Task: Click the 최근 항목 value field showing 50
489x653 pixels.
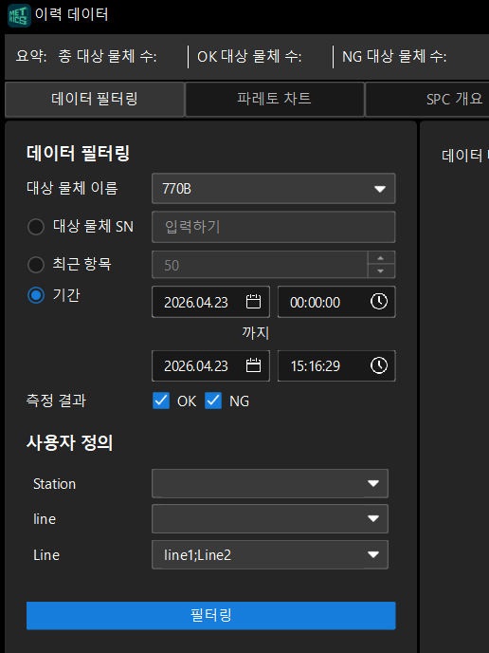Action: coord(260,265)
